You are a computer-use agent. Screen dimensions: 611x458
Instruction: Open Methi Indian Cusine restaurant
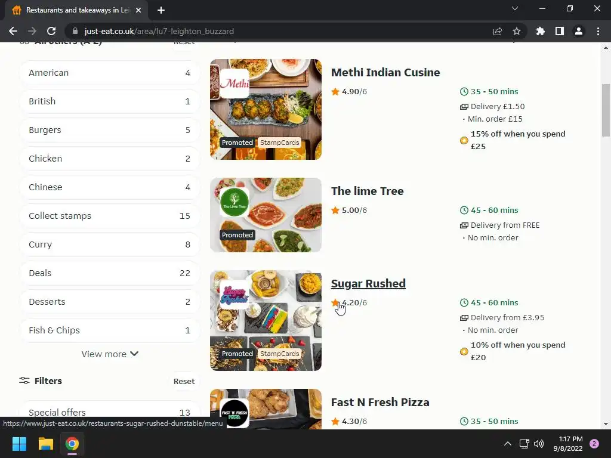pyautogui.click(x=385, y=72)
